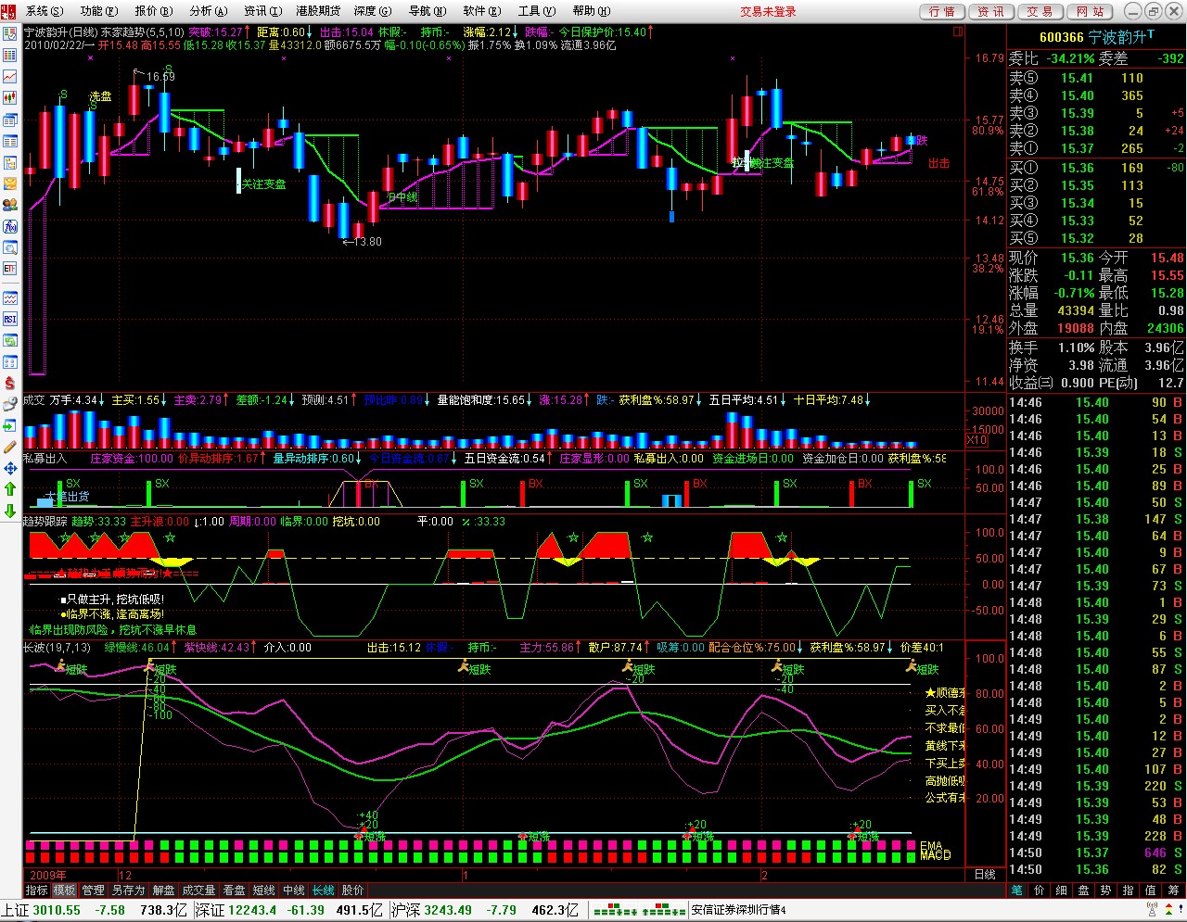The width and height of the screenshot is (1187, 922).
Task: Open the 日线 period selector
Action: 985,875
